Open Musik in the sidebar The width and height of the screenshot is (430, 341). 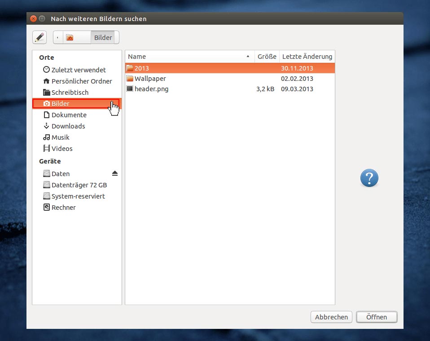pos(77,137)
